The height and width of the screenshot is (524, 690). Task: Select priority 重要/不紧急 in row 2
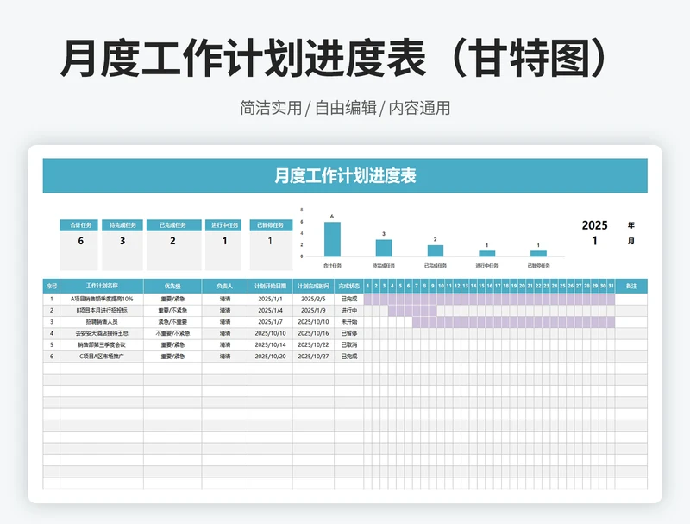click(172, 310)
